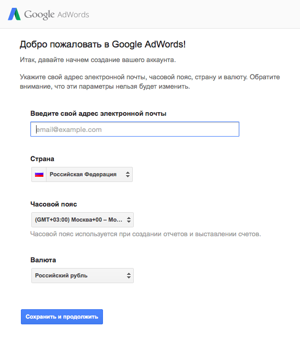Click the currency selector up-down arrows
This screenshot has height=340, width=300.
coord(129,276)
